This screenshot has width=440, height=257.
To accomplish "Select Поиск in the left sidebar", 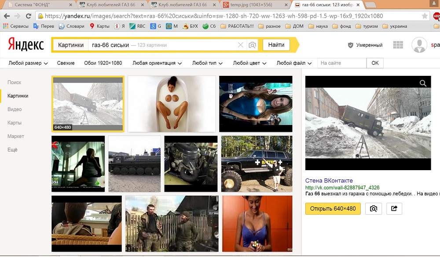I will (15, 82).
